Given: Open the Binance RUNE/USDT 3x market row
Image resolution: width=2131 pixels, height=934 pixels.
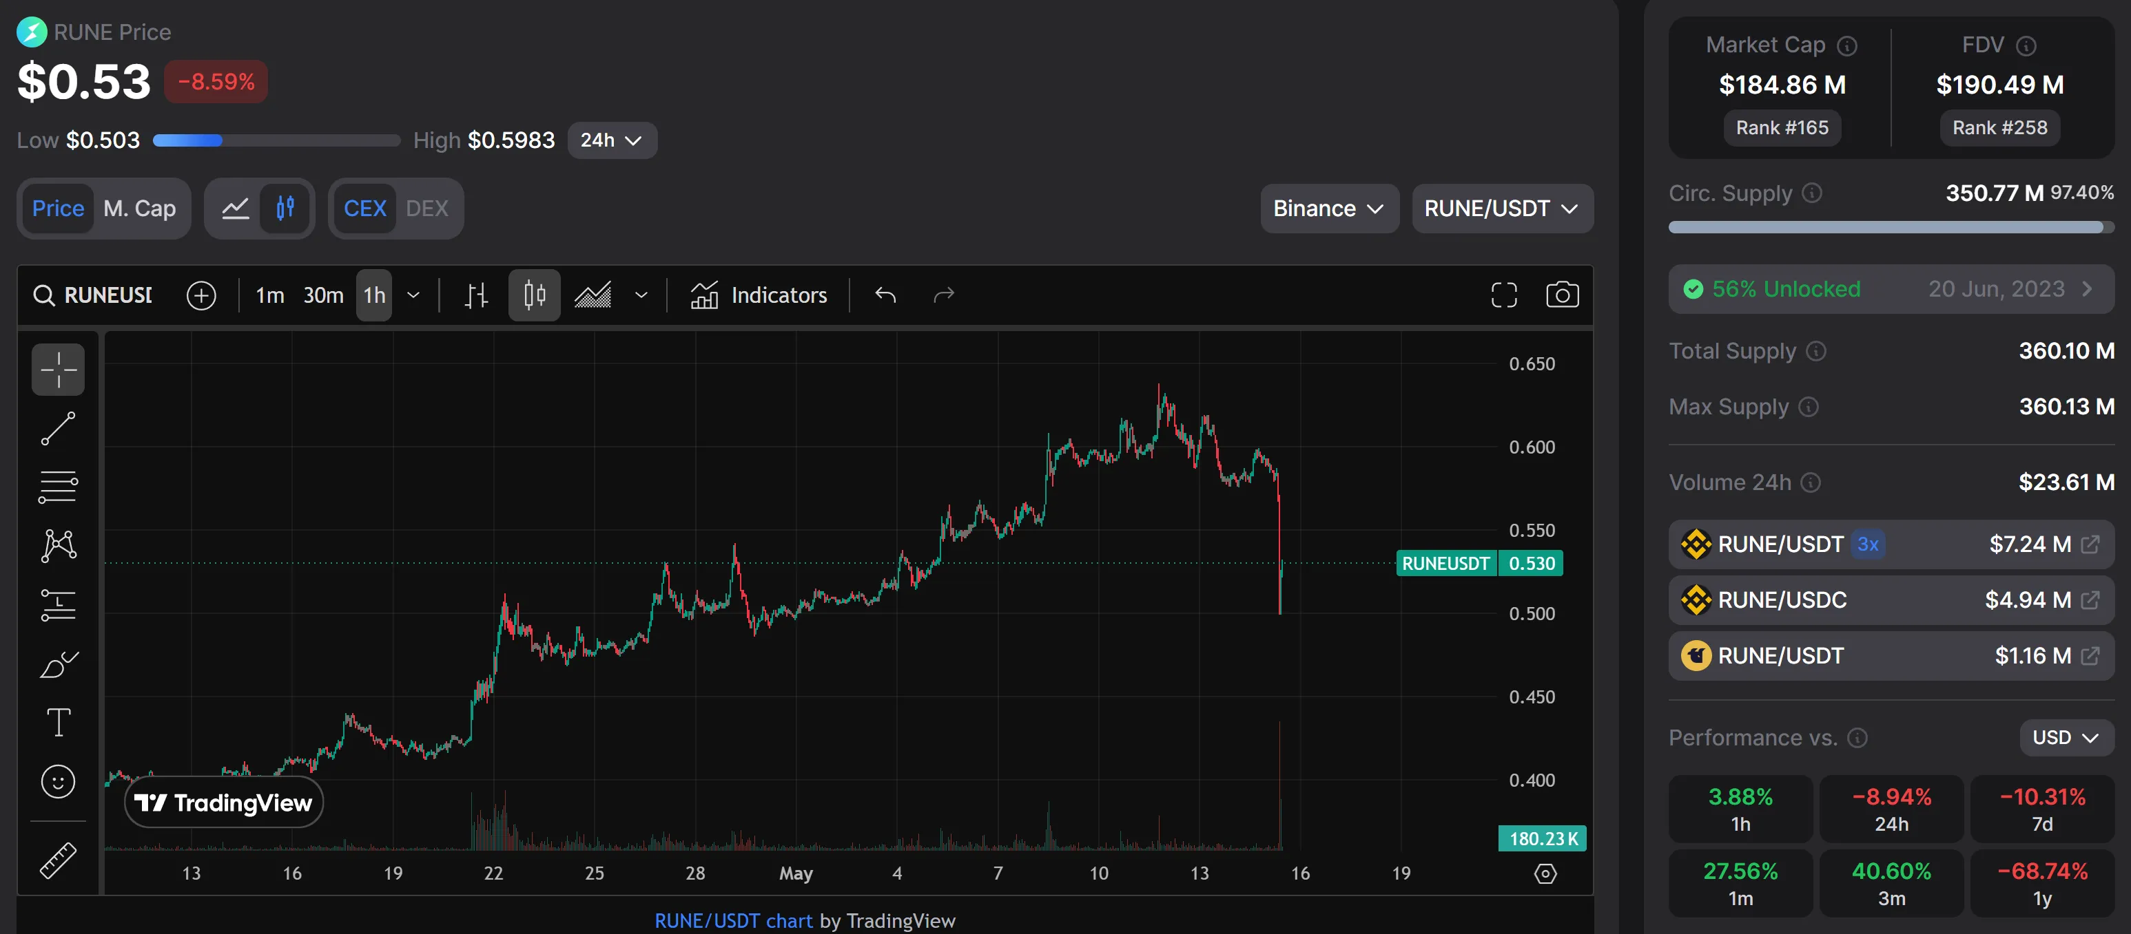Looking at the screenshot, I should (1891, 544).
